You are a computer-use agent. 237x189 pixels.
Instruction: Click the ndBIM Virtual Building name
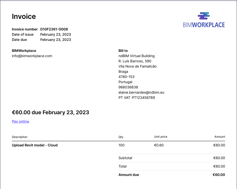[x=136, y=56]
